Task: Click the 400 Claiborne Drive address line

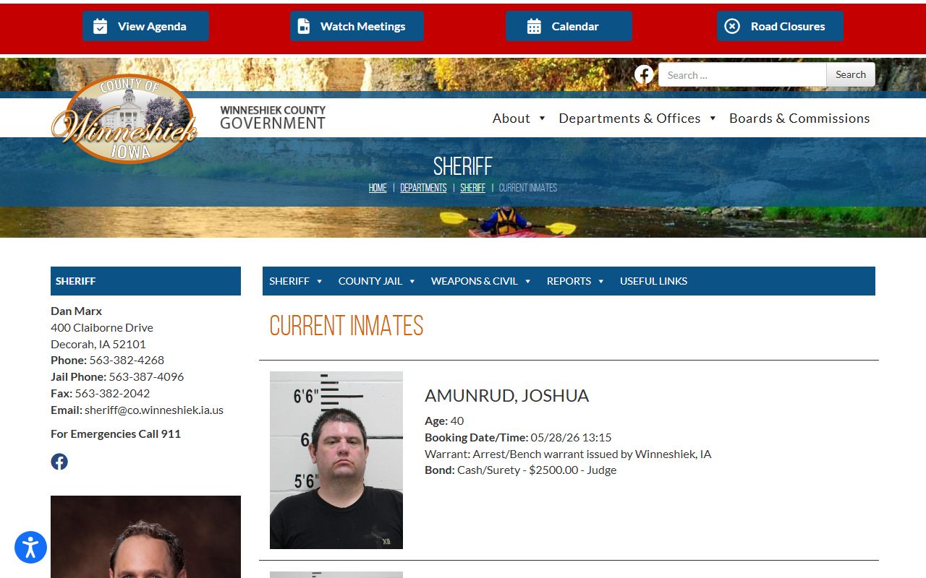Action: point(102,327)
